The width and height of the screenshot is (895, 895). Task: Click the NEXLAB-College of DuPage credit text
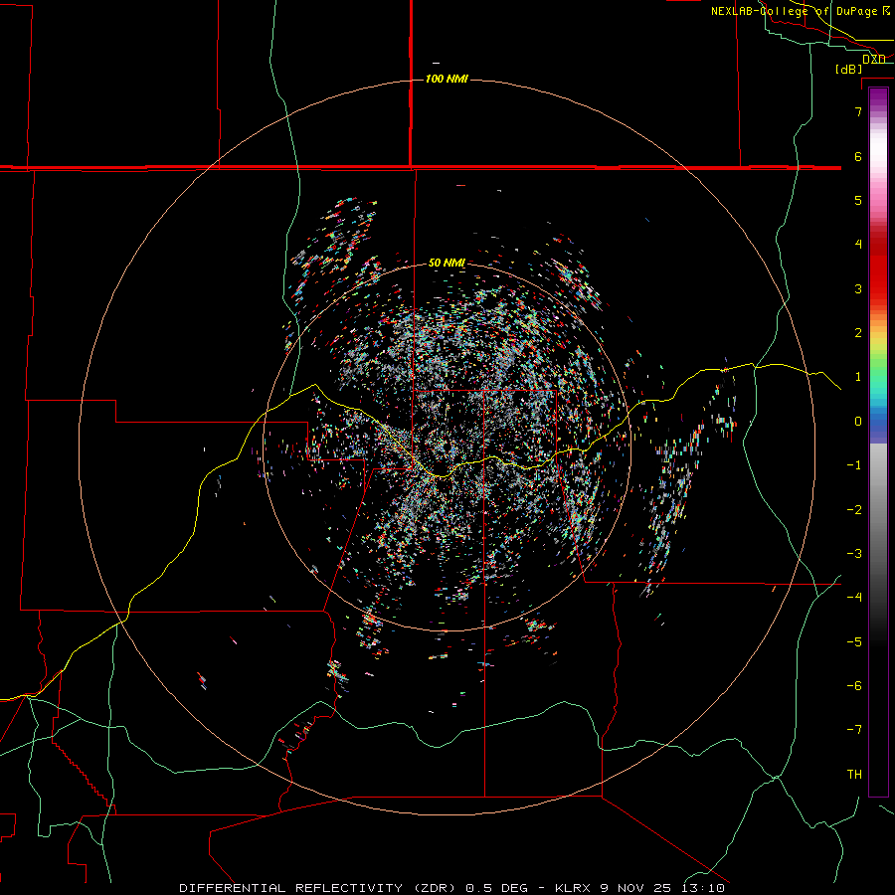tap(801, 11)
